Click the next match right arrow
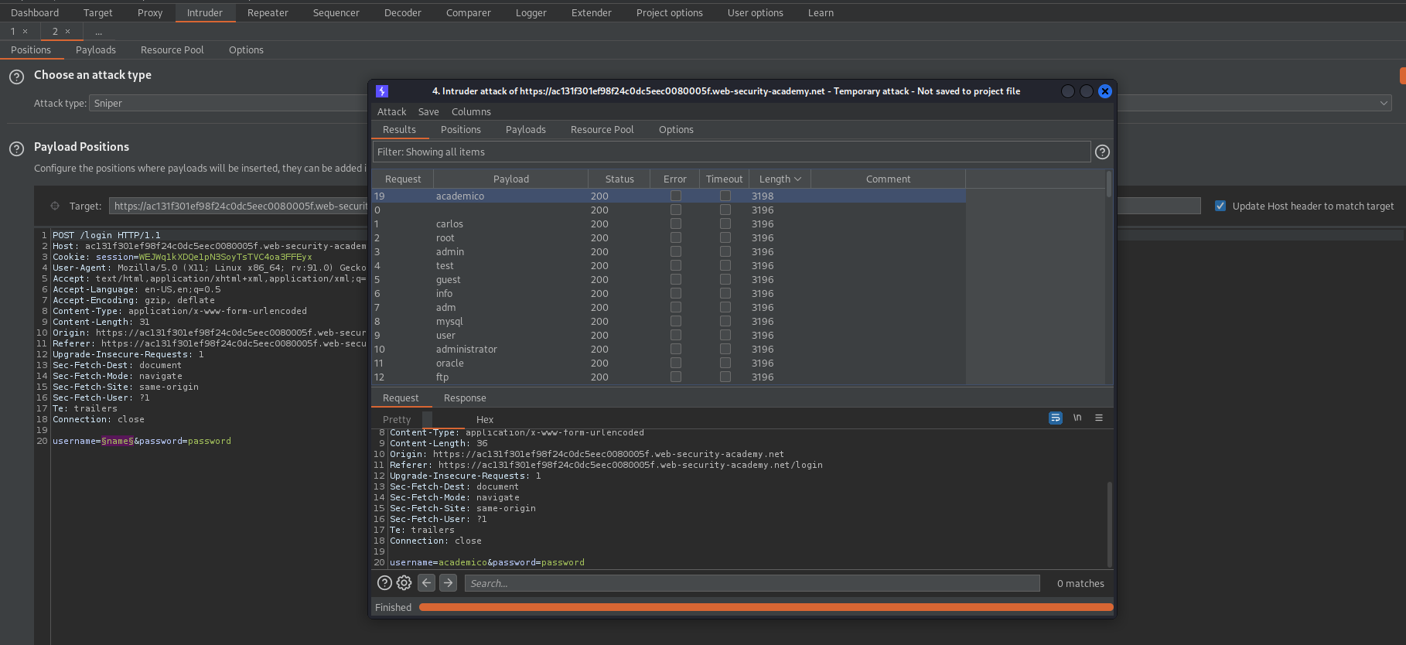The image size is (1406, 645). coord(449,582)
